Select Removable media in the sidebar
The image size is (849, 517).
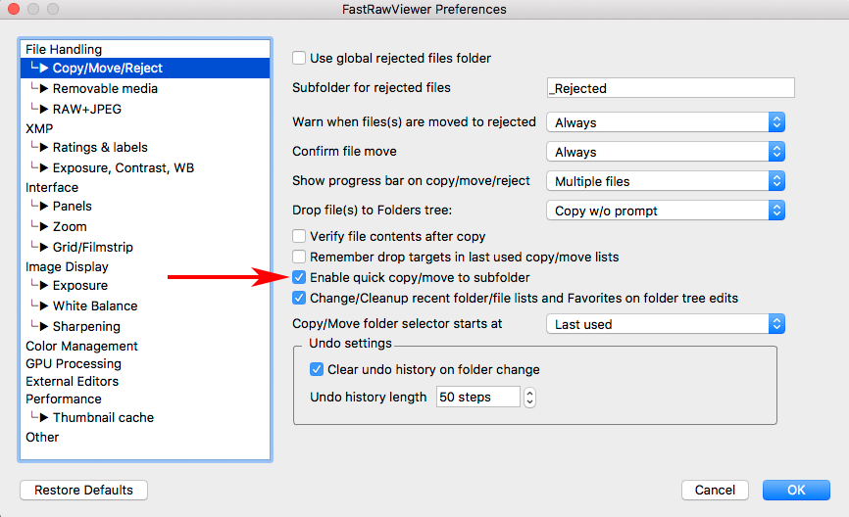(105, 88)
